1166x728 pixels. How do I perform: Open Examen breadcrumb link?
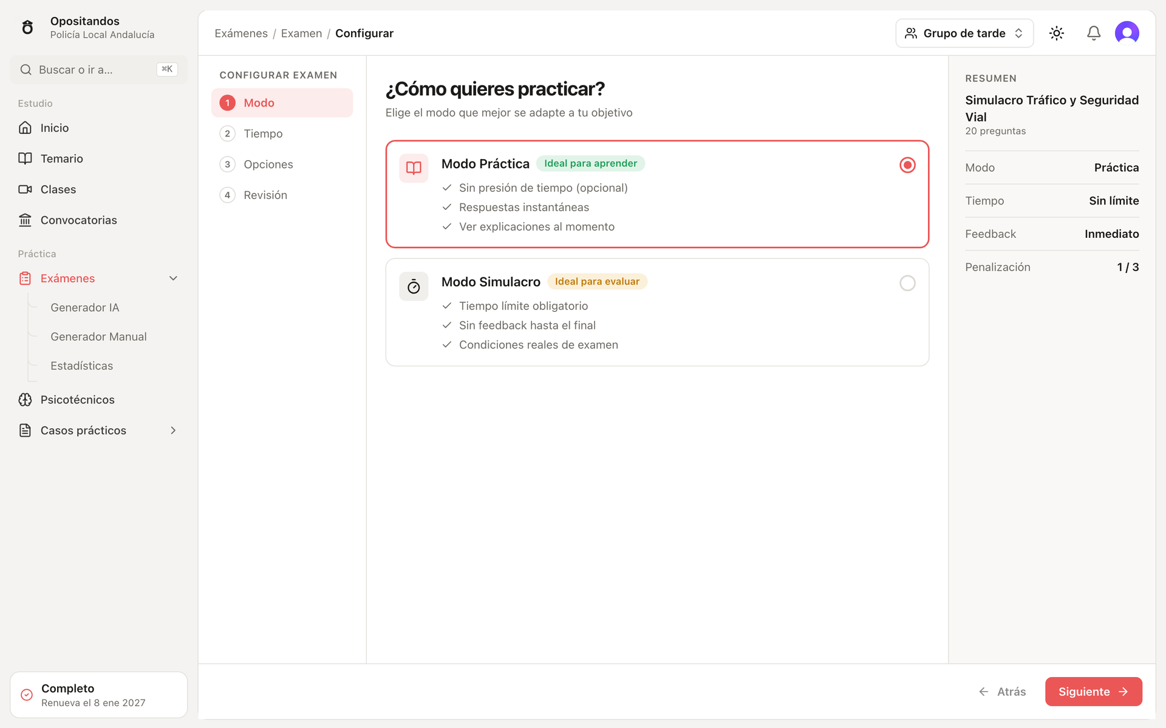pyautogui.click(x=301, y=33)
